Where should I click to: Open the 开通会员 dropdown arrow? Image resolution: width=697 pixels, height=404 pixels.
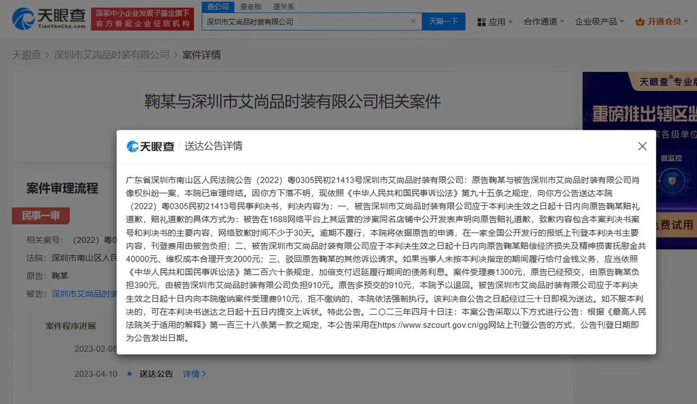[686, 22]
